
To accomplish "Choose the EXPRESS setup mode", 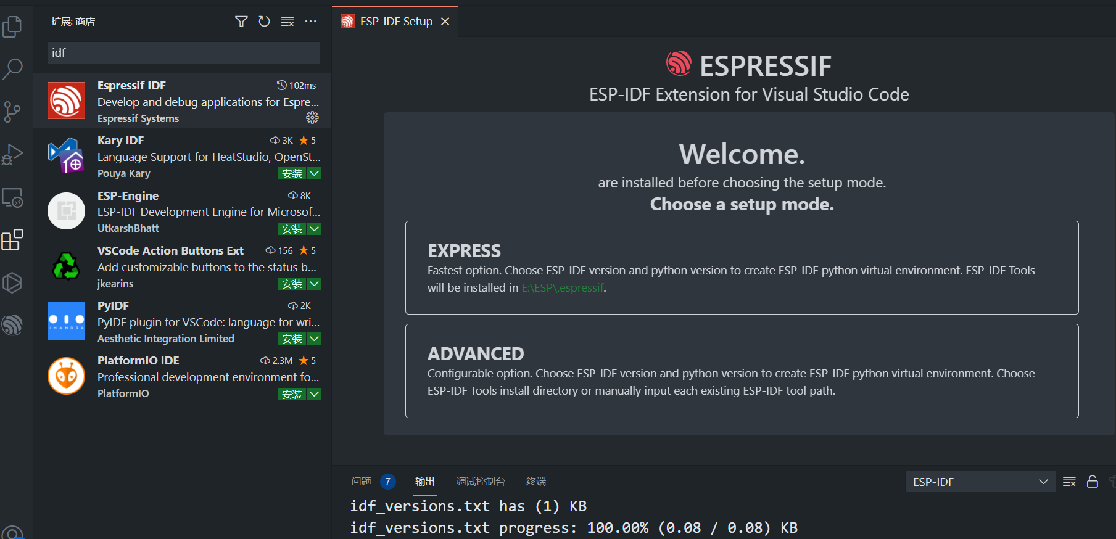I will pyautogui.click(x=742, y=268).
